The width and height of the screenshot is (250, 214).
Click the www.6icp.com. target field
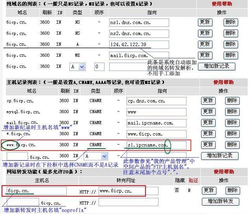tap(157, 134)
